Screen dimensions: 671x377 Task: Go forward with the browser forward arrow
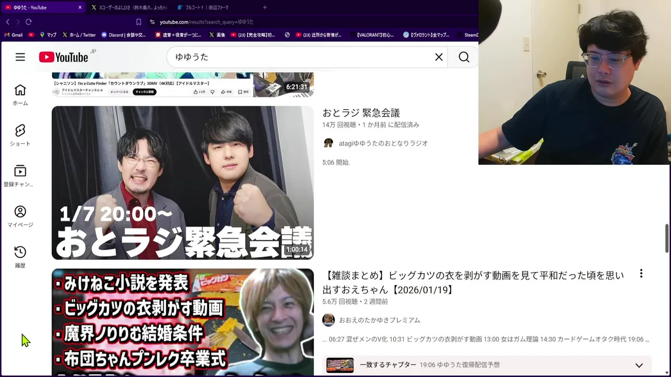18,21
